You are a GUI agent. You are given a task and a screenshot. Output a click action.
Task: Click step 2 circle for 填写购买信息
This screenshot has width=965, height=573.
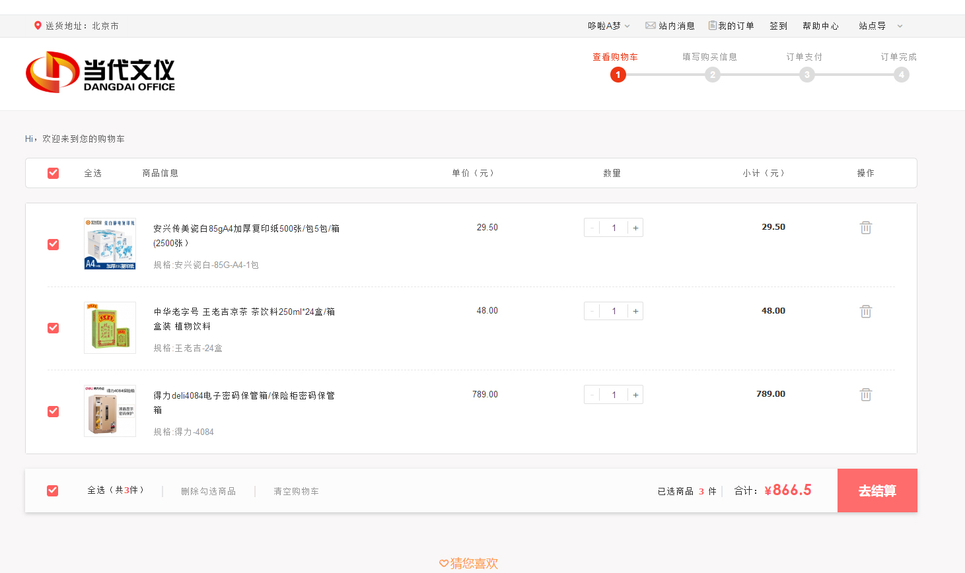point(712,75)
